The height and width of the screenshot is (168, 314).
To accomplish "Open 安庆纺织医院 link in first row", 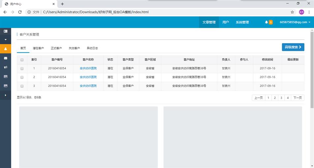I will (x=88, y=69).
